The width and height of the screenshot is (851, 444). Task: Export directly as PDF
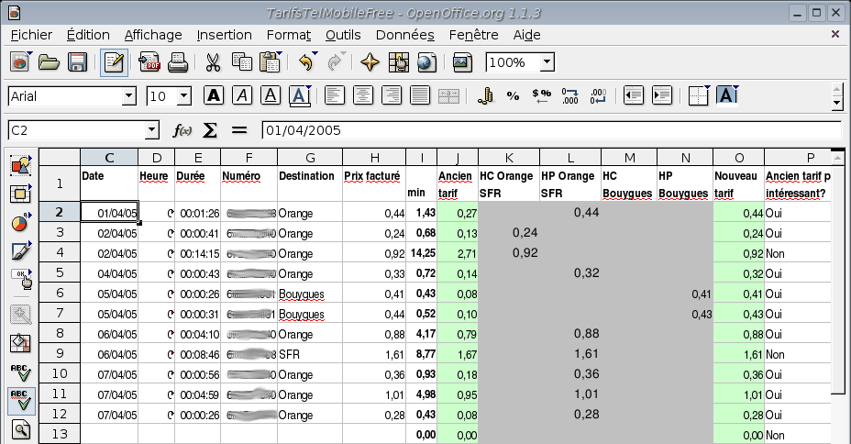(x=149, y=62)
